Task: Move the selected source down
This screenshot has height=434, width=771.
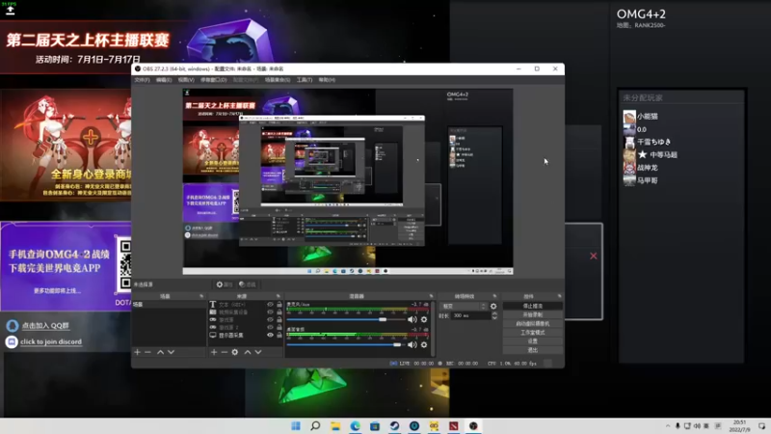Action: [x=258, y=352]
